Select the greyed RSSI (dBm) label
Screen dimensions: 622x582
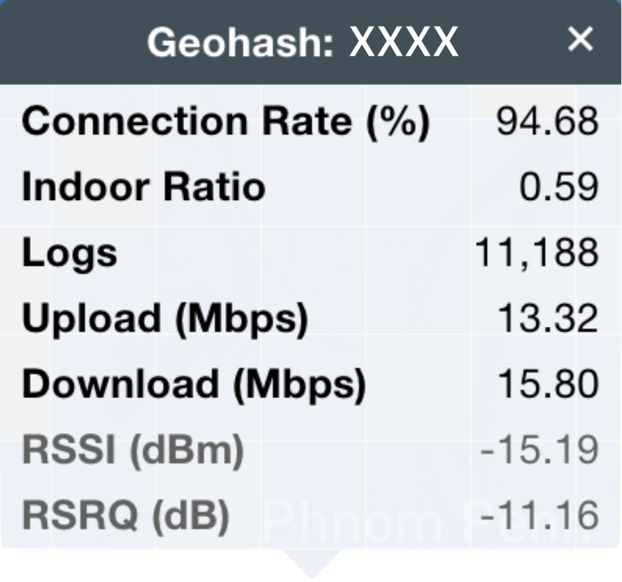coord(133,451)
